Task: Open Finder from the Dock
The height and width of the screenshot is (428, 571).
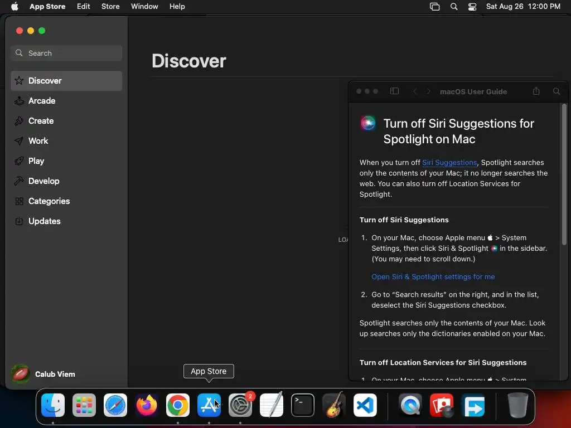Action: (53, 405)
